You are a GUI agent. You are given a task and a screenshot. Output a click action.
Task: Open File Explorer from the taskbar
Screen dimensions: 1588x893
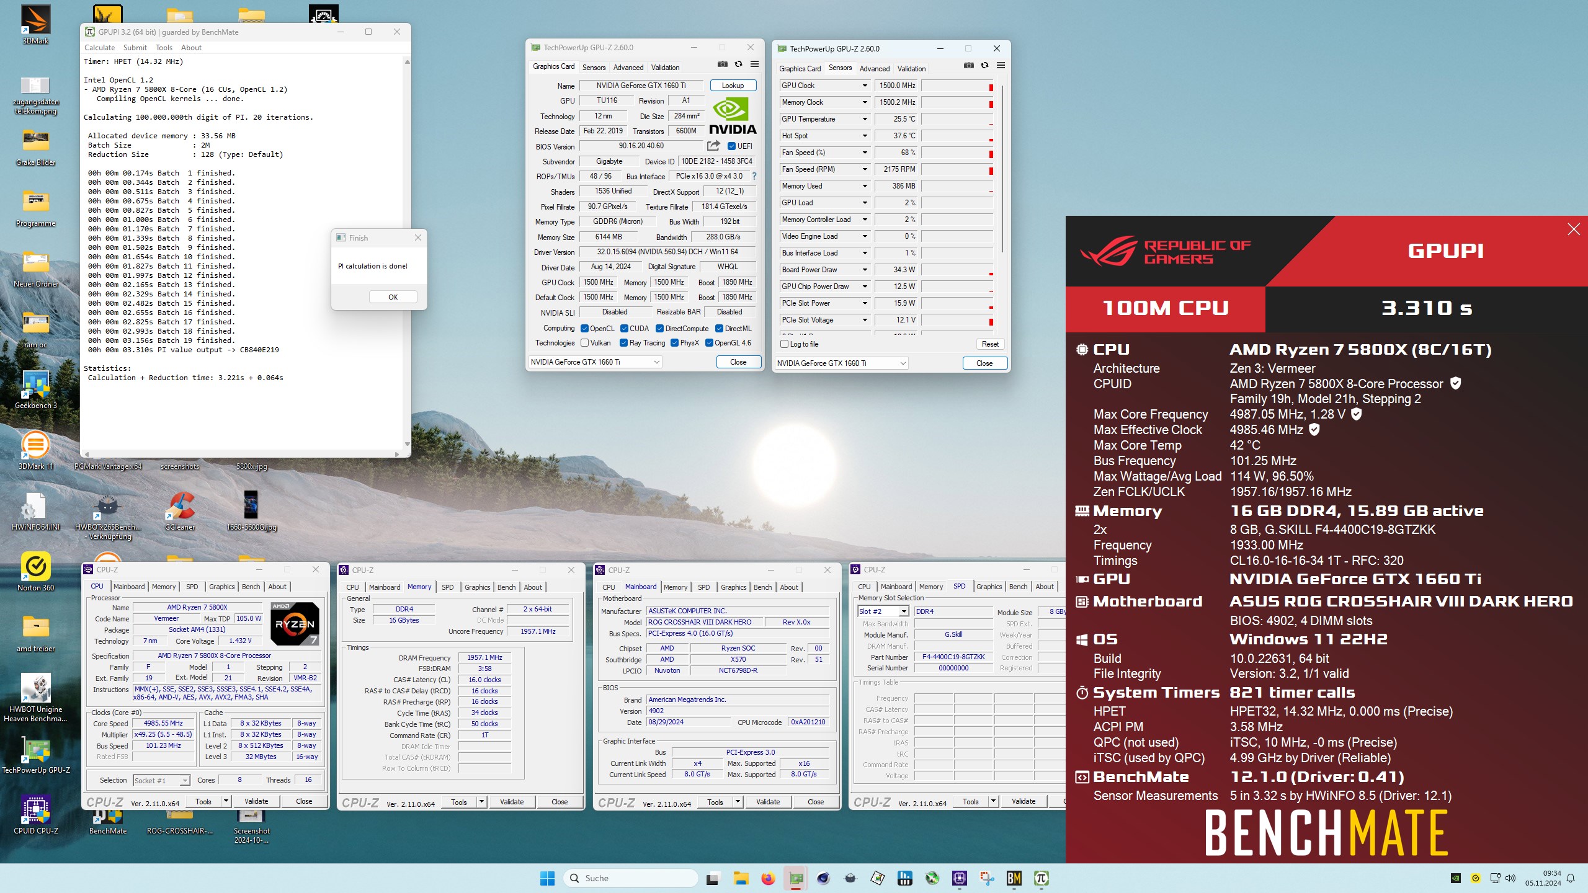point(741,878)
